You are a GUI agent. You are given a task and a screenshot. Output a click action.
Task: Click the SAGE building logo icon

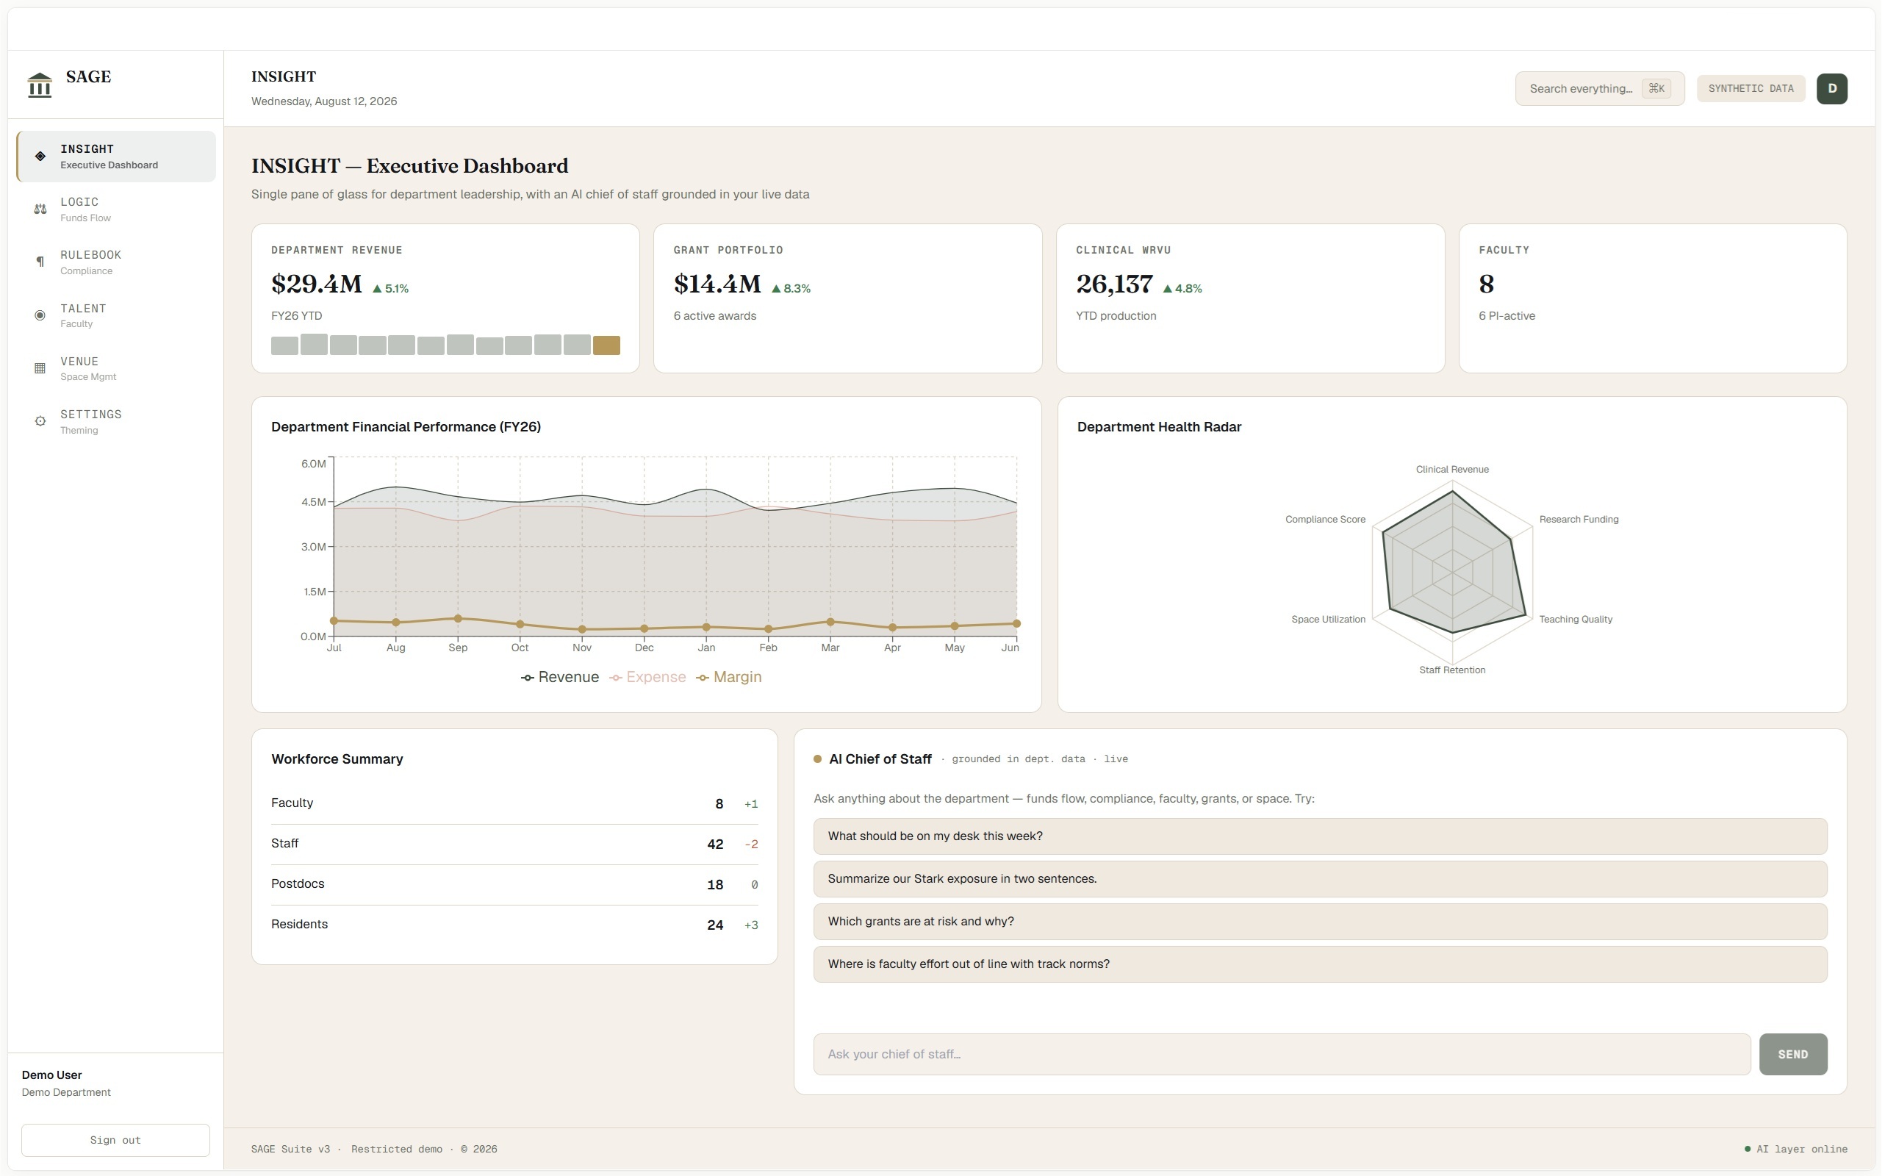[40, 85]
